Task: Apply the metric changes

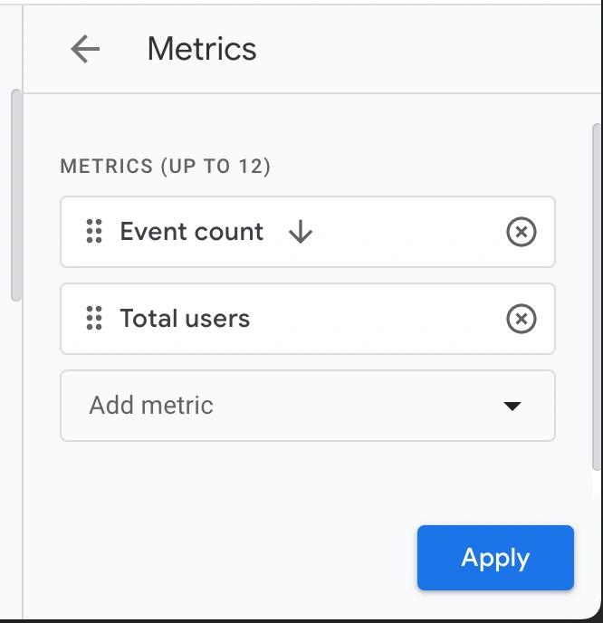Action: tap(495, 558)
